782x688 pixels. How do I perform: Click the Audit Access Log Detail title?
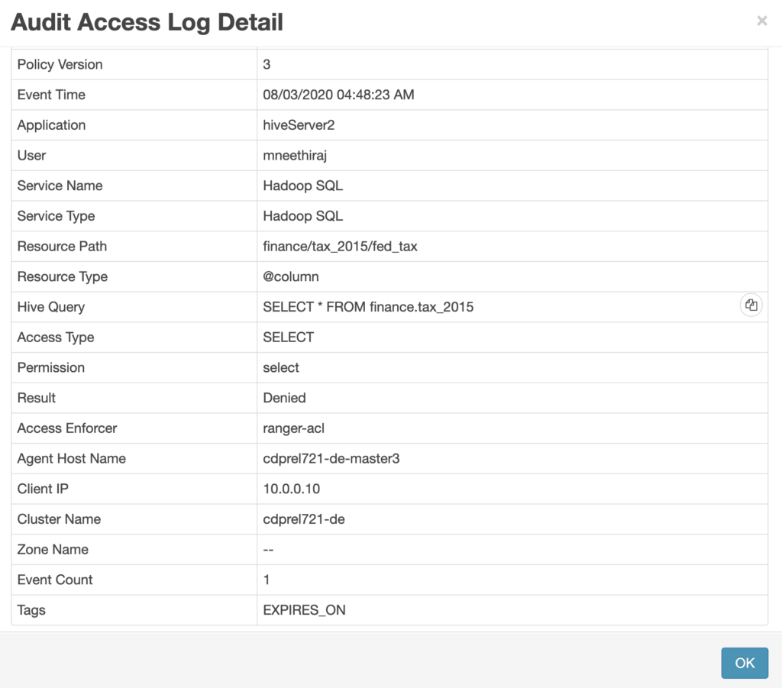[145, 22]
